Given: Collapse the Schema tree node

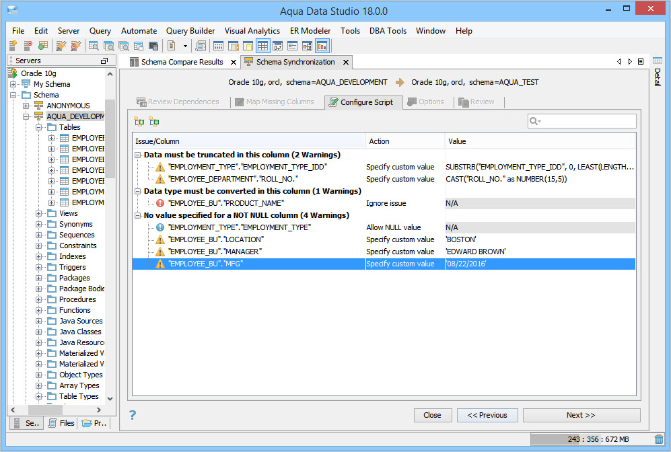Looking at the screenshot, I should pyautogui.click(x=13, y=95).
